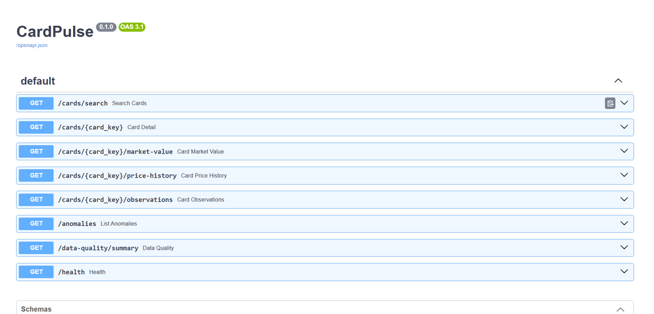Collapse the default section arrow
Screen dimensions: 654x314
[x=618, y=81]
